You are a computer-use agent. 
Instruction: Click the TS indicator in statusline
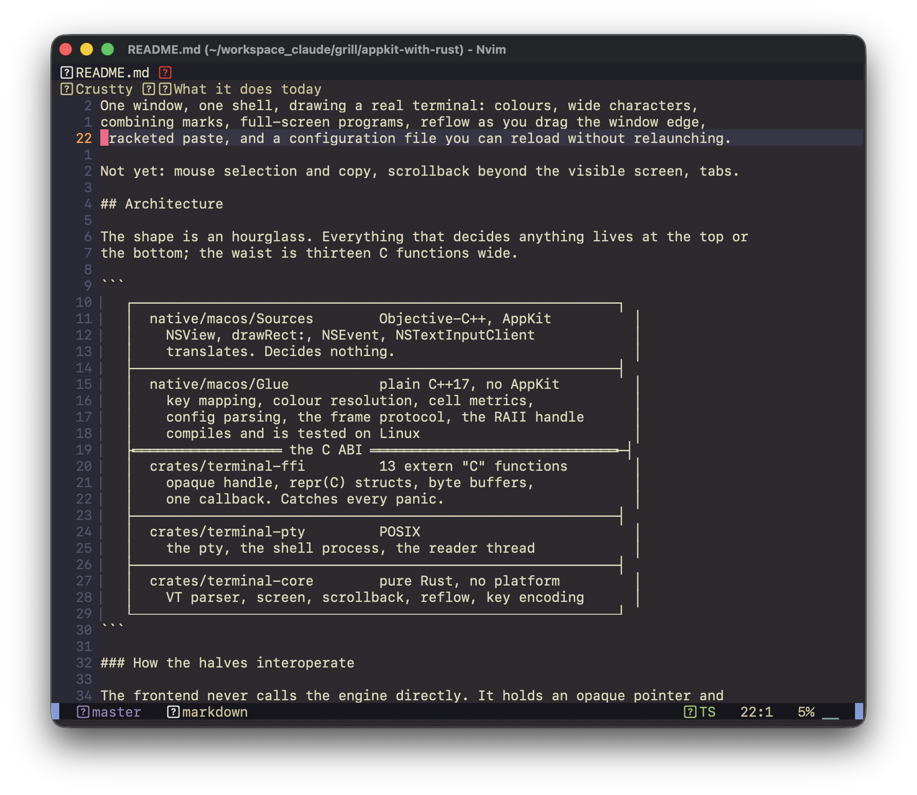point(707,712)
